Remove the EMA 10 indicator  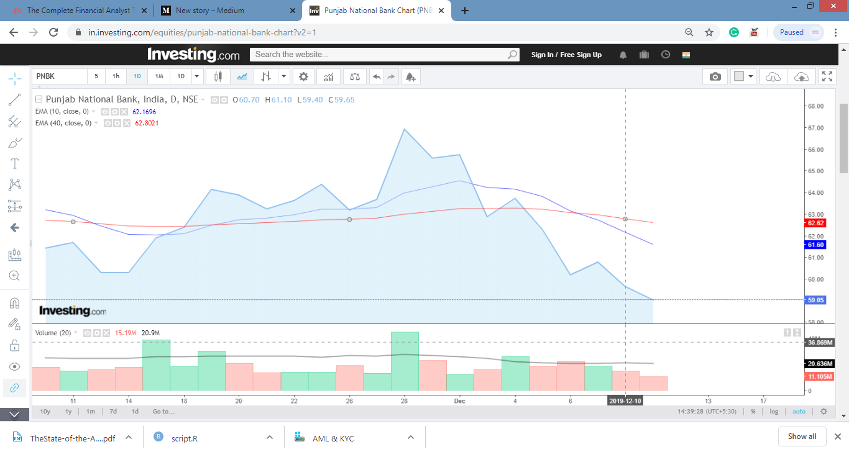click(x=124, y=112)
